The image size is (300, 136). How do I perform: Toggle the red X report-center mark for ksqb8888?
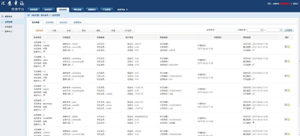coord(44,124)
